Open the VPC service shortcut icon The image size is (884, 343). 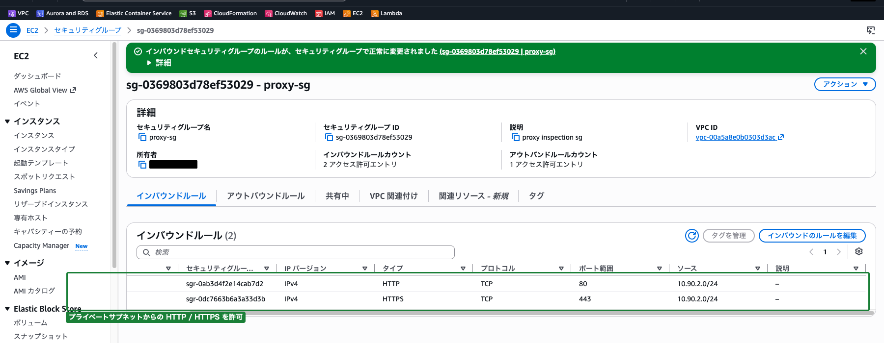(12, 14)
